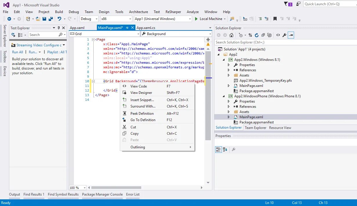This screenshot has width=357, height=206.
Task: Open the Architecture menu
Action: 138,12
